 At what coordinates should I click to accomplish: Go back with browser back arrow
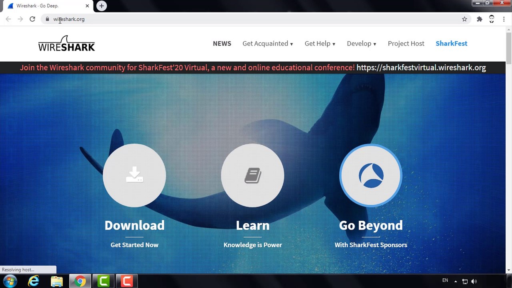[x=8, y=19]
